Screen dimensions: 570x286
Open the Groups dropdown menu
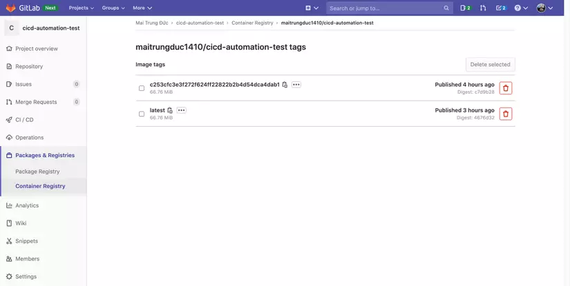tap(113, 8)
